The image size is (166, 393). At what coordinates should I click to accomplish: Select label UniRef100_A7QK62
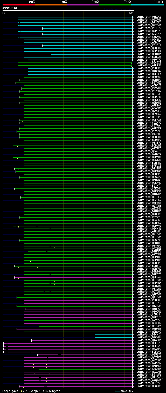[x=149, y=77]
